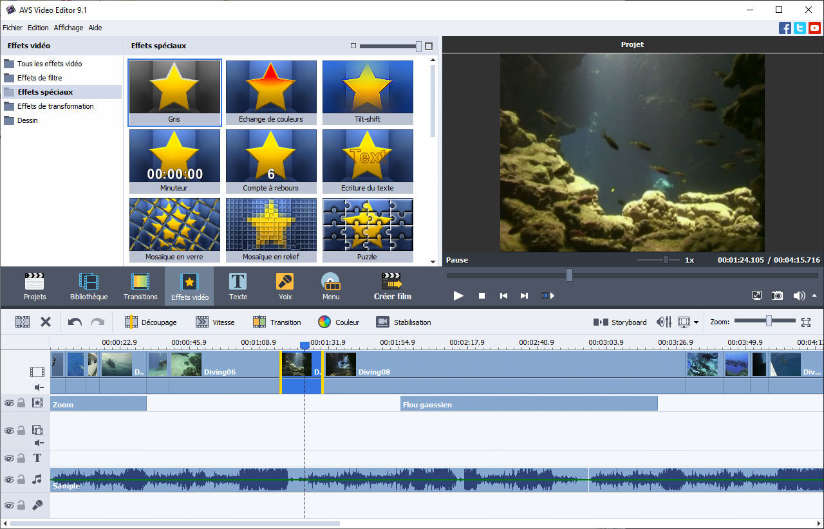Open the Stabilisation tool
This screenshot has height=529, width=824.
click(404, 322)
